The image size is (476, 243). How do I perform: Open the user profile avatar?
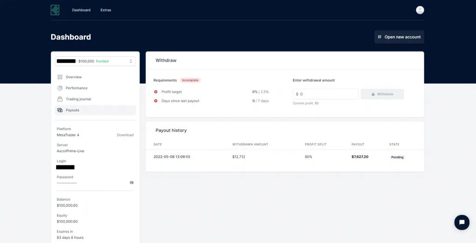pyautogui.click(x=420, y=10)
